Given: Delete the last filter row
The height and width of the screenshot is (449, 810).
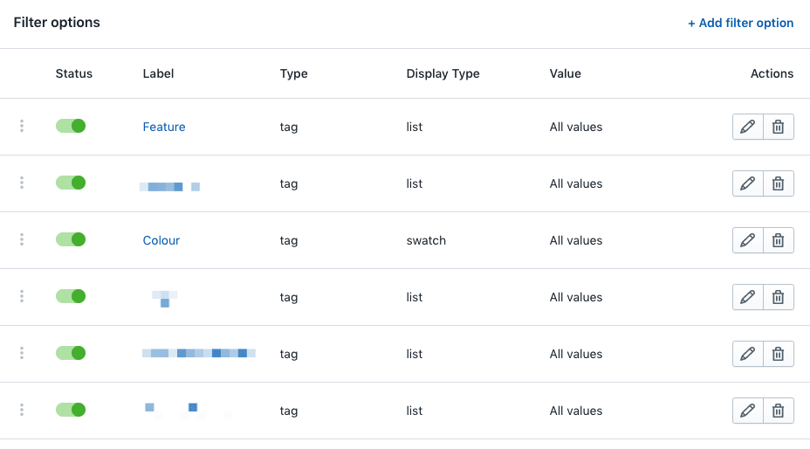Looking at the screenshot, I should click(779, 411).
